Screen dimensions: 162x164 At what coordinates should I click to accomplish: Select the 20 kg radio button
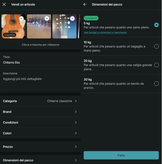click(x=156, y=65)
